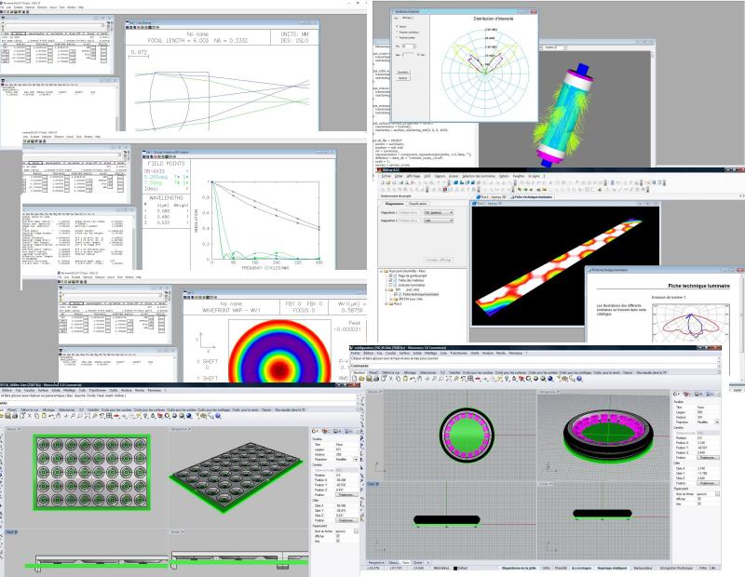Click Save icon in ring-model Rhino toolbar
This screenshot has height=577, width=745.
coord(369,379)
